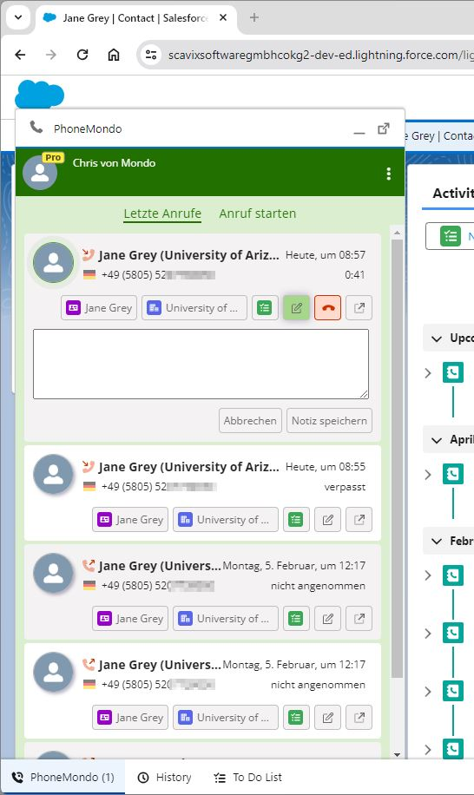Go to the browser home page
Viewport: 474px width, 795px height.
coord(114,55)
